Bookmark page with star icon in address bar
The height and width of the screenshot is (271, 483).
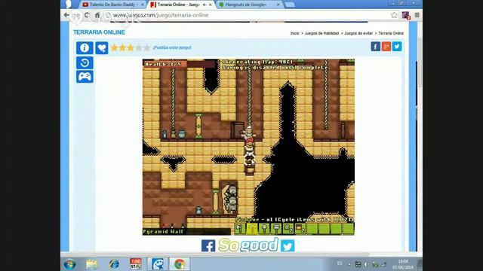[394, 15]
